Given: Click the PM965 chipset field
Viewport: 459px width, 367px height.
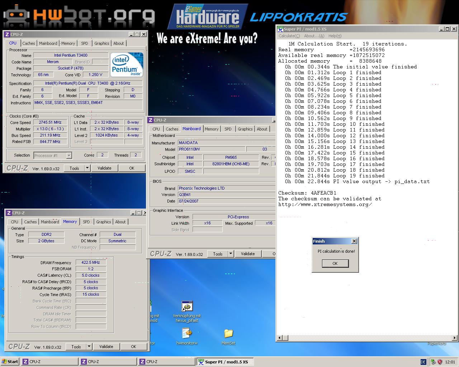Looking at the screenshot, I should [231, 157].
